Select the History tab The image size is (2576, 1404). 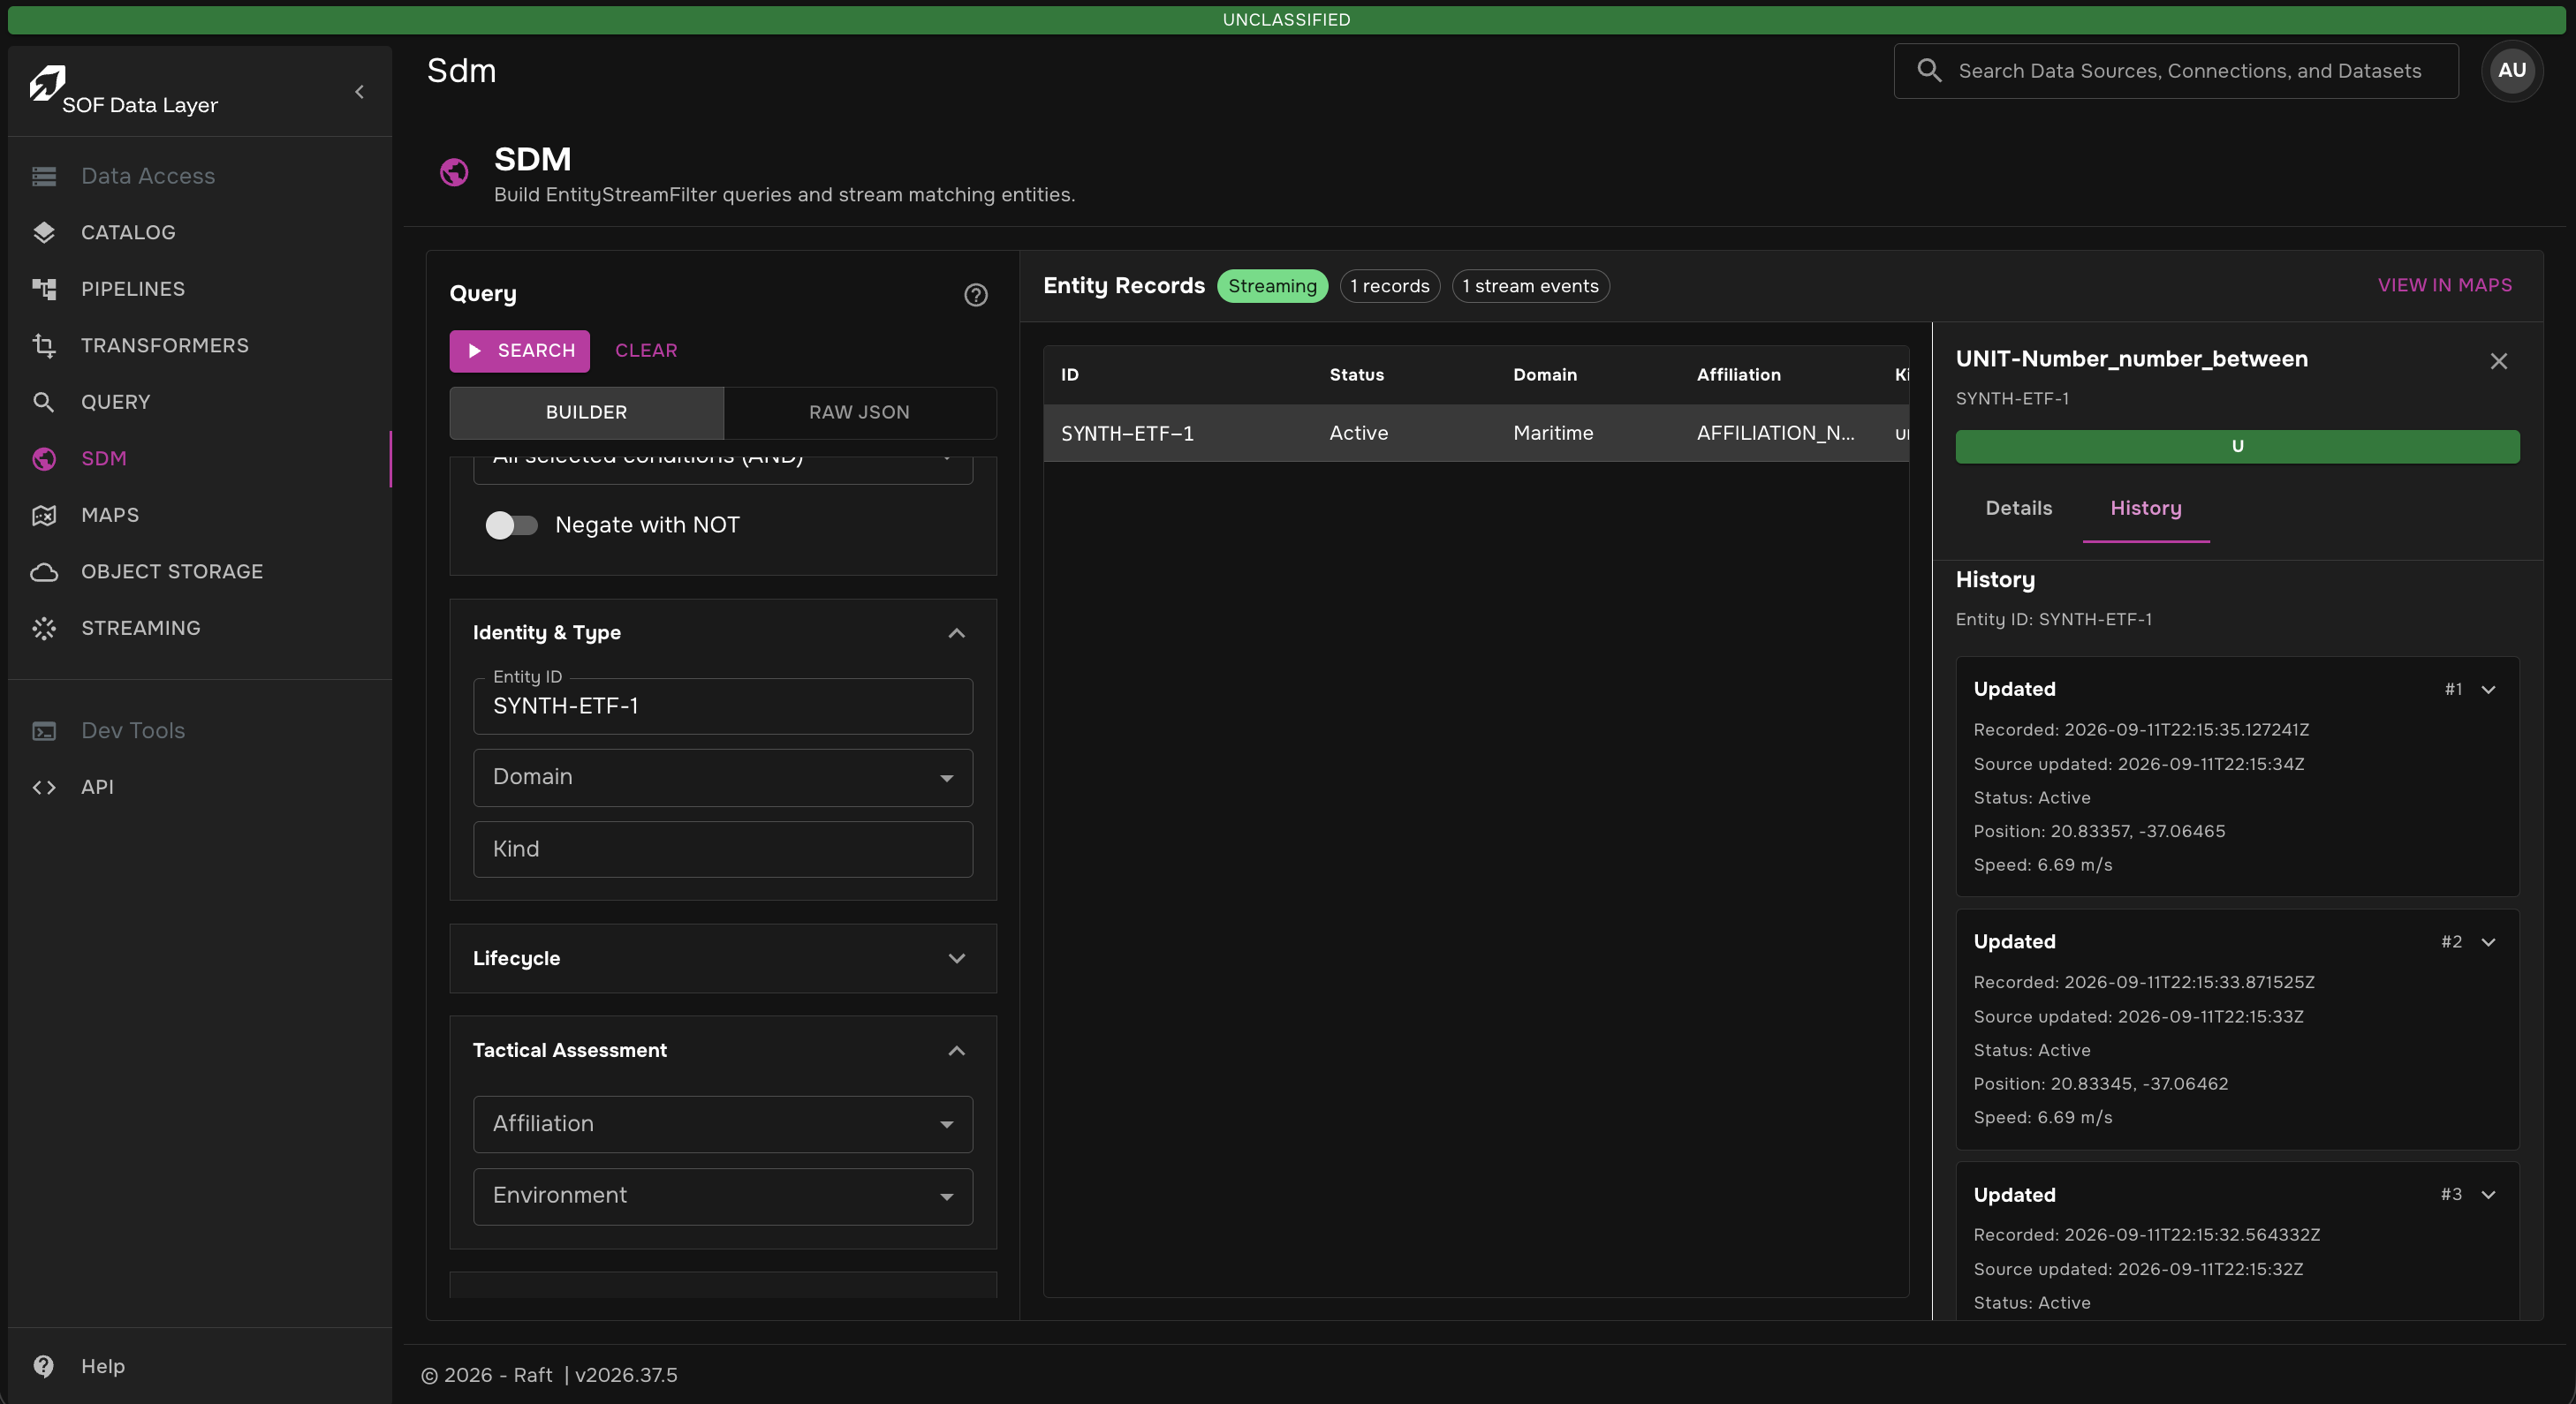pyautogui.click(x=2145, y=509)
